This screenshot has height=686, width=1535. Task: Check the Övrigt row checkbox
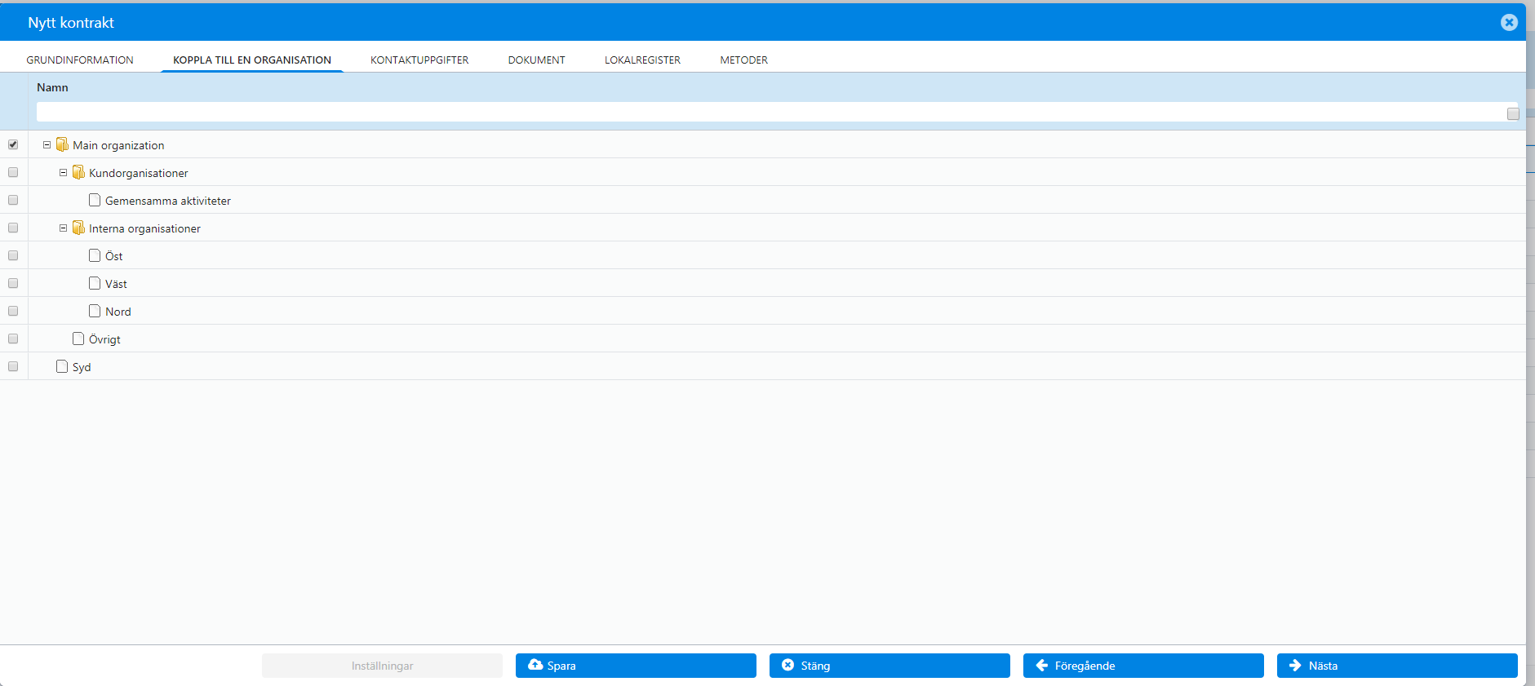13,339
